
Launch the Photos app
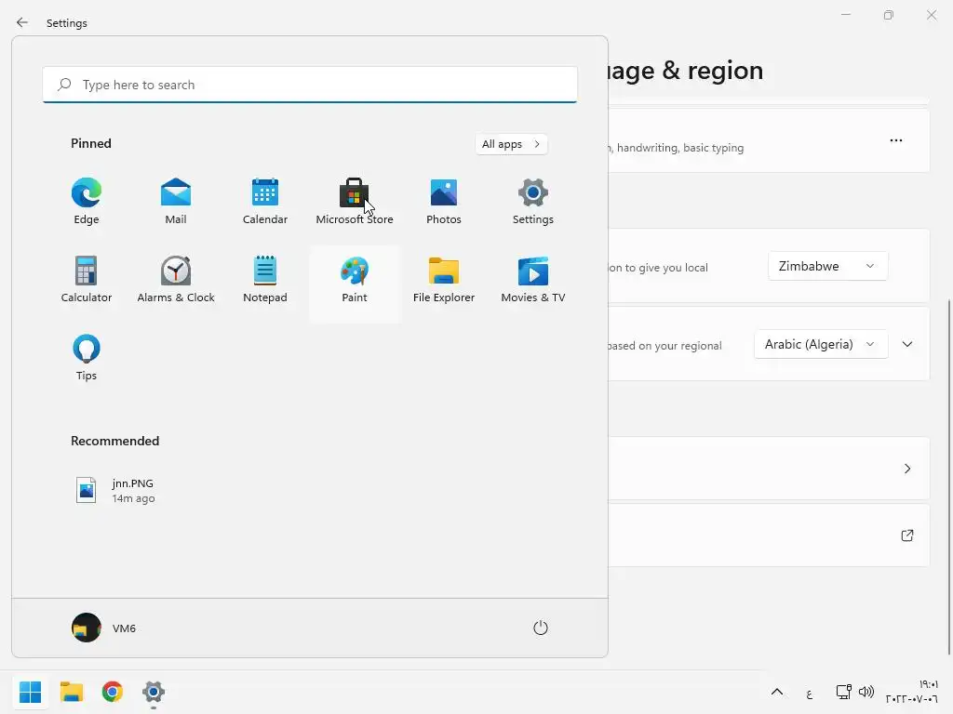tap(444, 202)
